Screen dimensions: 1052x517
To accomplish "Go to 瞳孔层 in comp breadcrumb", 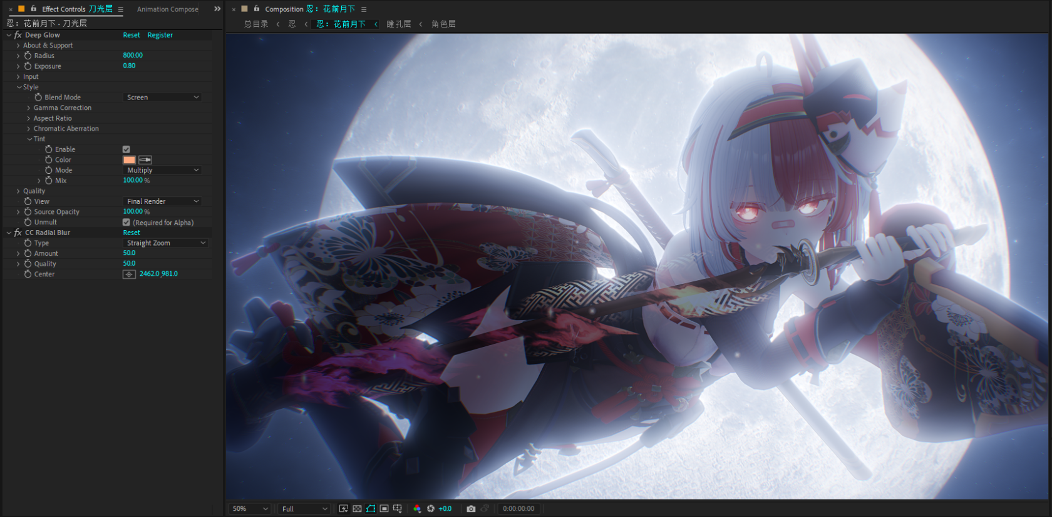I will [x=399, y=24].
